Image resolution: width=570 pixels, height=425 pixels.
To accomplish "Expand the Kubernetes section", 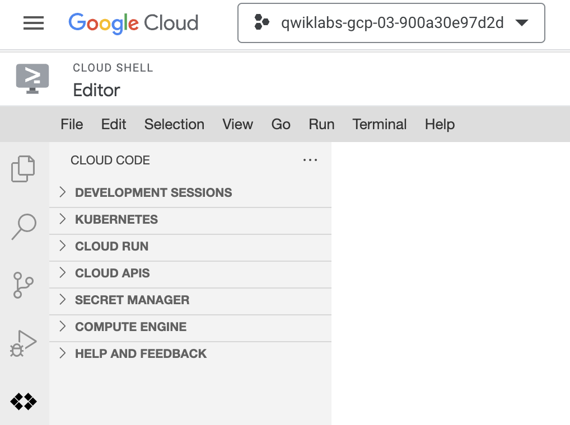I will tap(116, 219).
